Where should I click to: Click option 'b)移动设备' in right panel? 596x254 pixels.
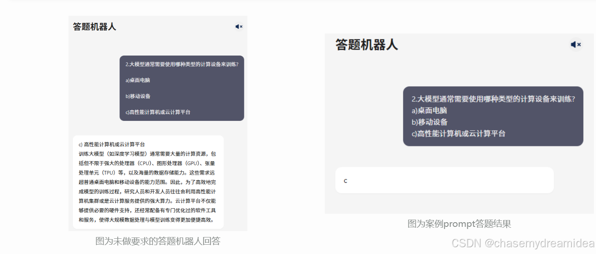(429, 122)
